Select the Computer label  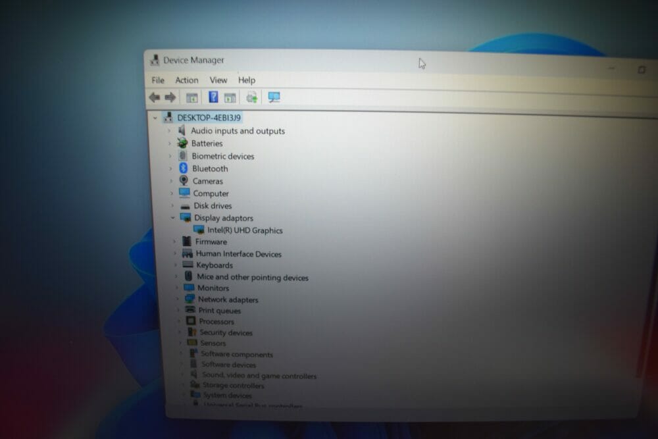point(211,194)
